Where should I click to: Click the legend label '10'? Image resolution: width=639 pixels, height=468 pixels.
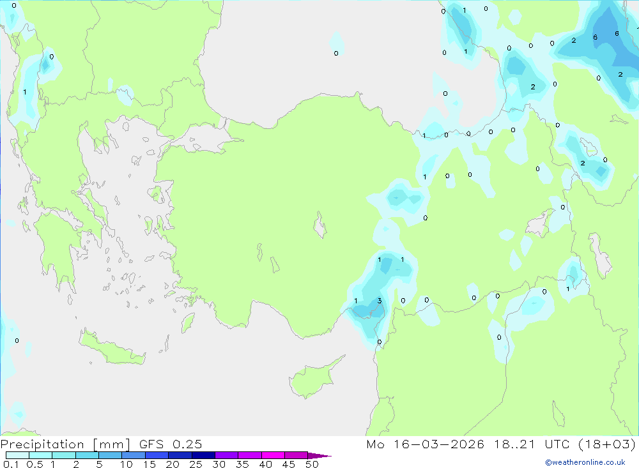click(127, 464)
